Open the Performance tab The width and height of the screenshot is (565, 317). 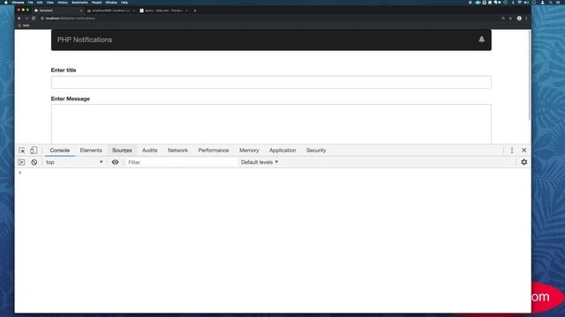[214, 151]
